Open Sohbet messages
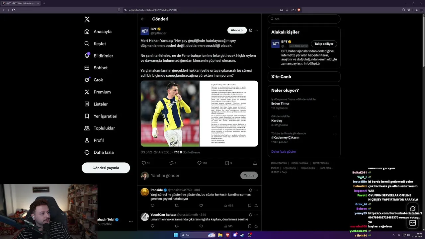The height and width of the screenshot is (239, 425). pos(96,68)
